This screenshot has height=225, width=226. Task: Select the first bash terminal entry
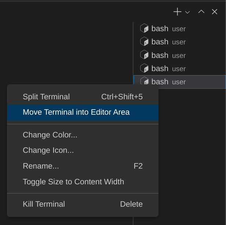[x=169, y=29]
